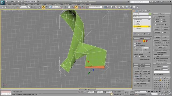Open the Create command panel tab

click(x=134, y=11)
